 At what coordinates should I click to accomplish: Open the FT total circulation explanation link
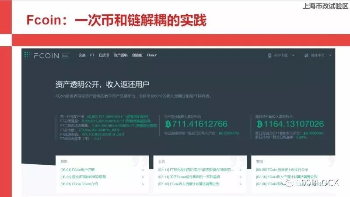(138, 121)
